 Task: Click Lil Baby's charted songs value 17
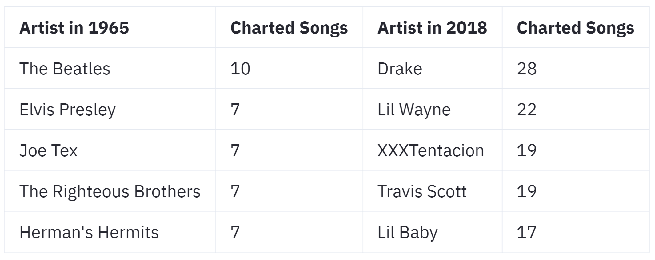(527, 232)
